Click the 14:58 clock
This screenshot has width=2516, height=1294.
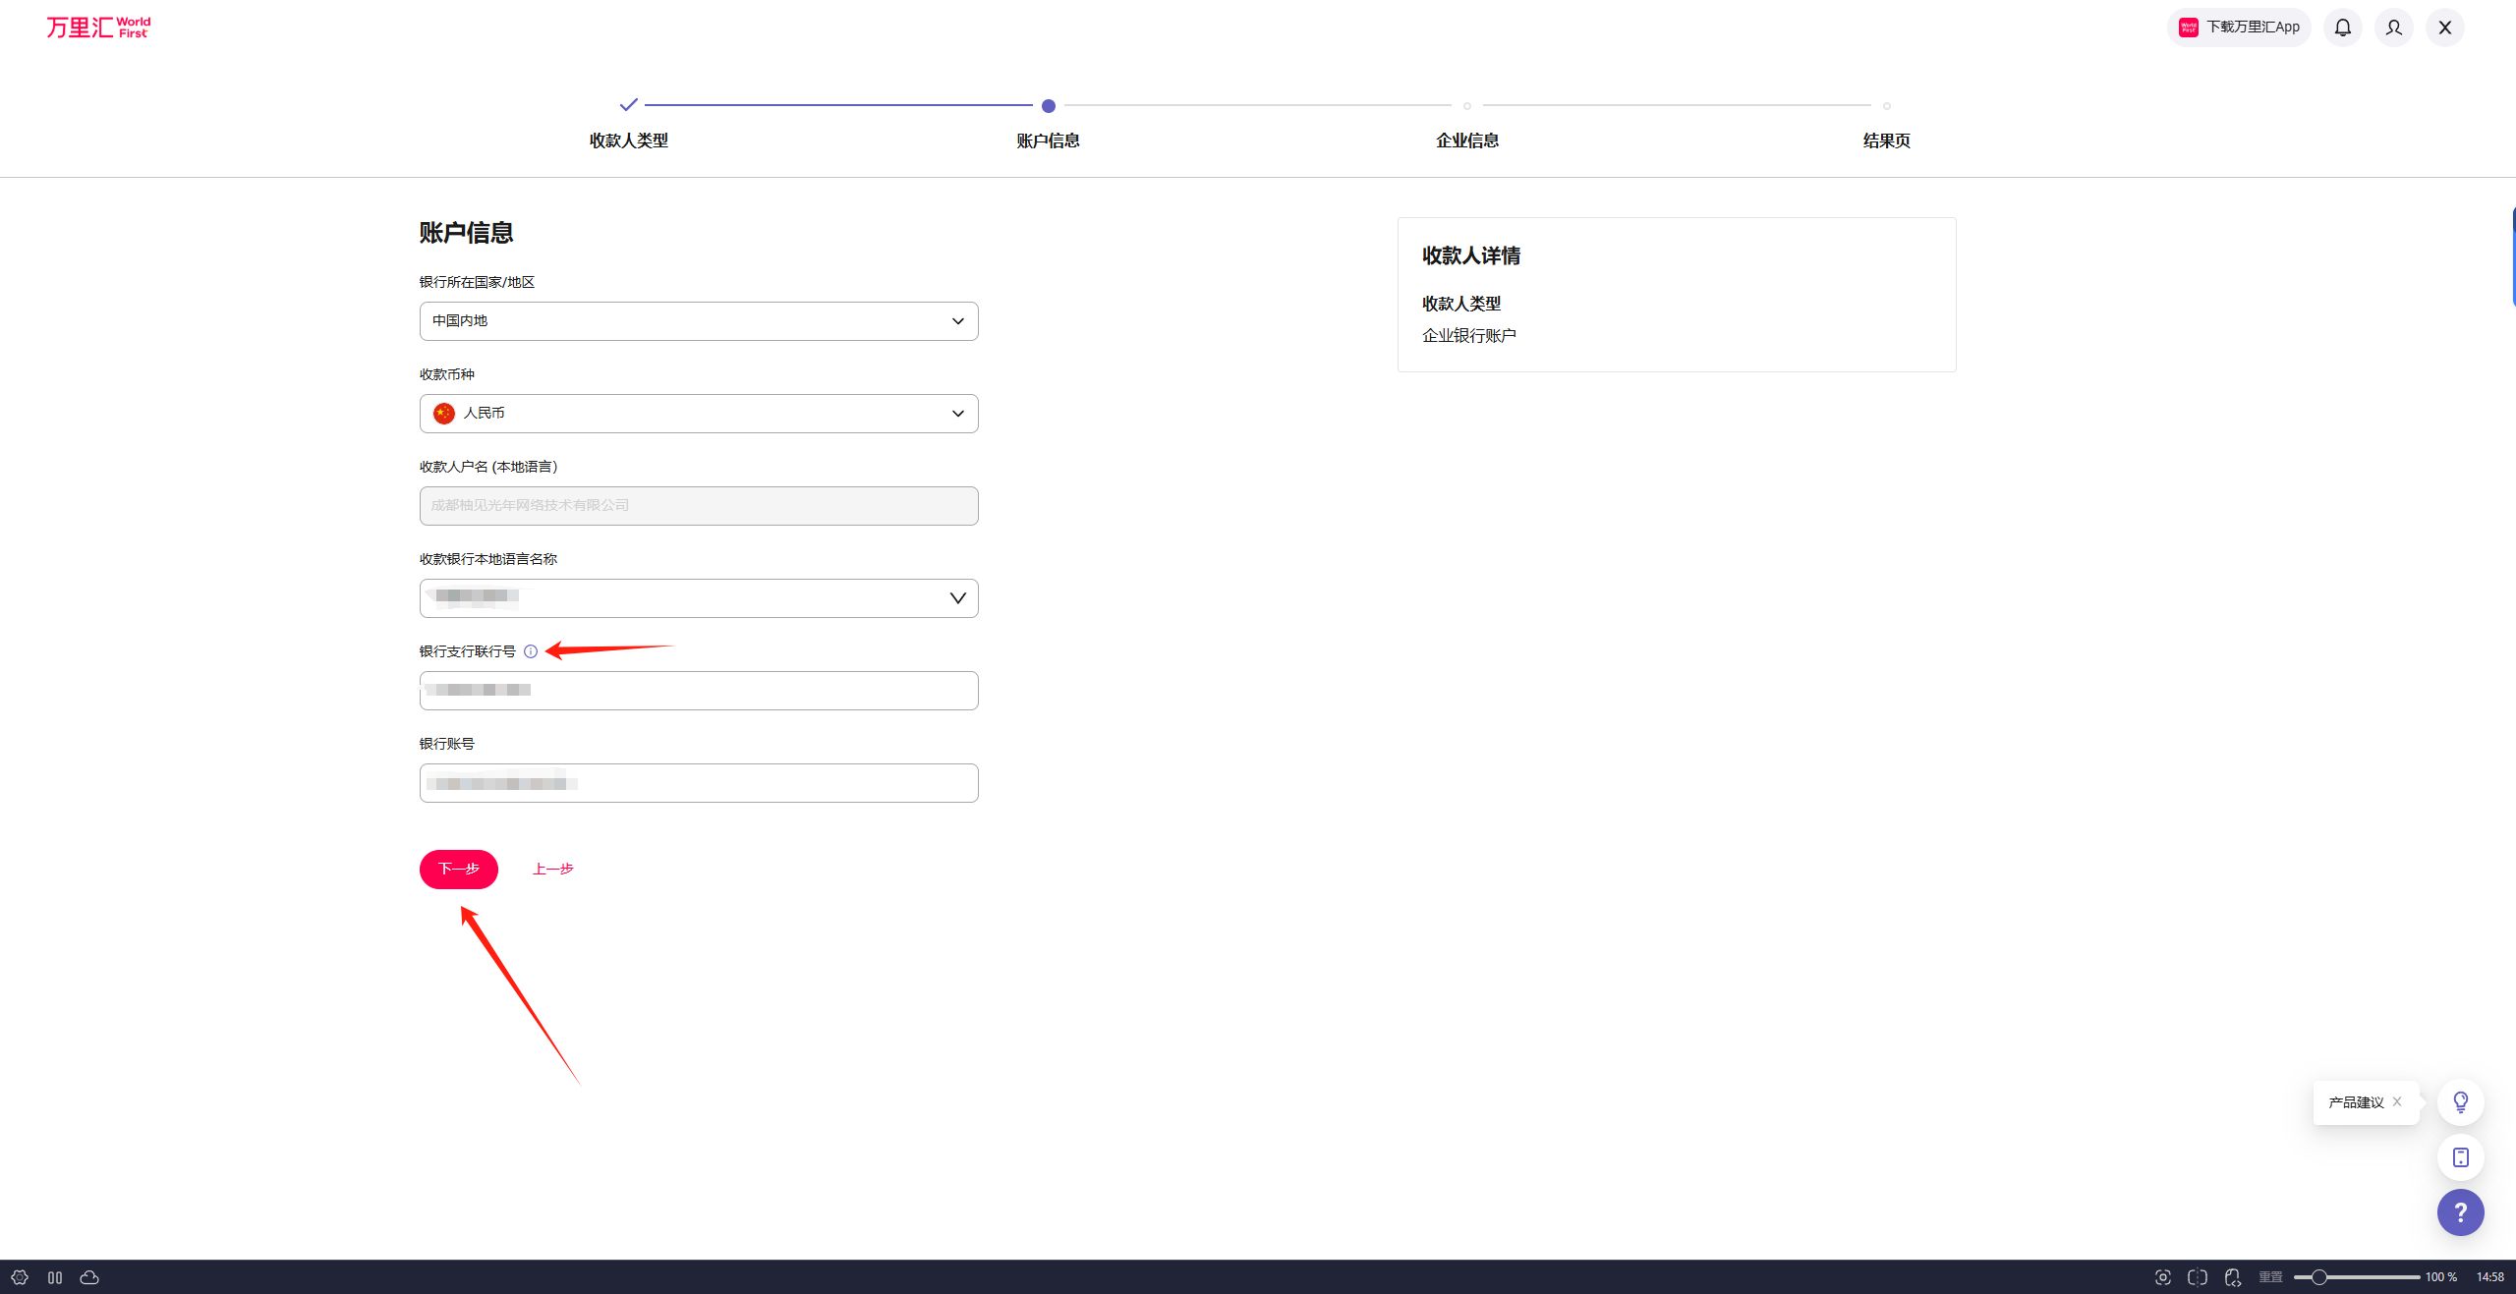pos(2490,1277)
